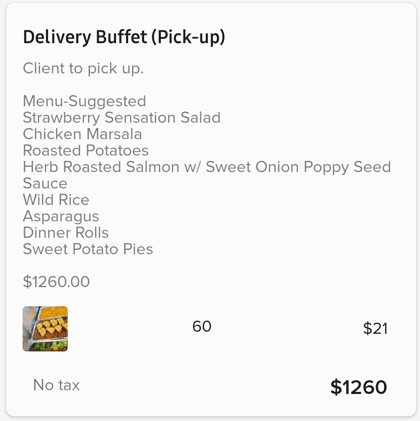Click the Sweet Potato Pies entry

point(88,249)
